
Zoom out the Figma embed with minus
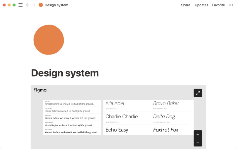198,142
